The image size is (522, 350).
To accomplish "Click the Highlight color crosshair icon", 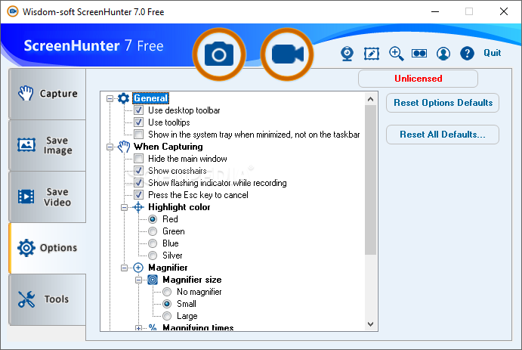I will pos(137,207).
